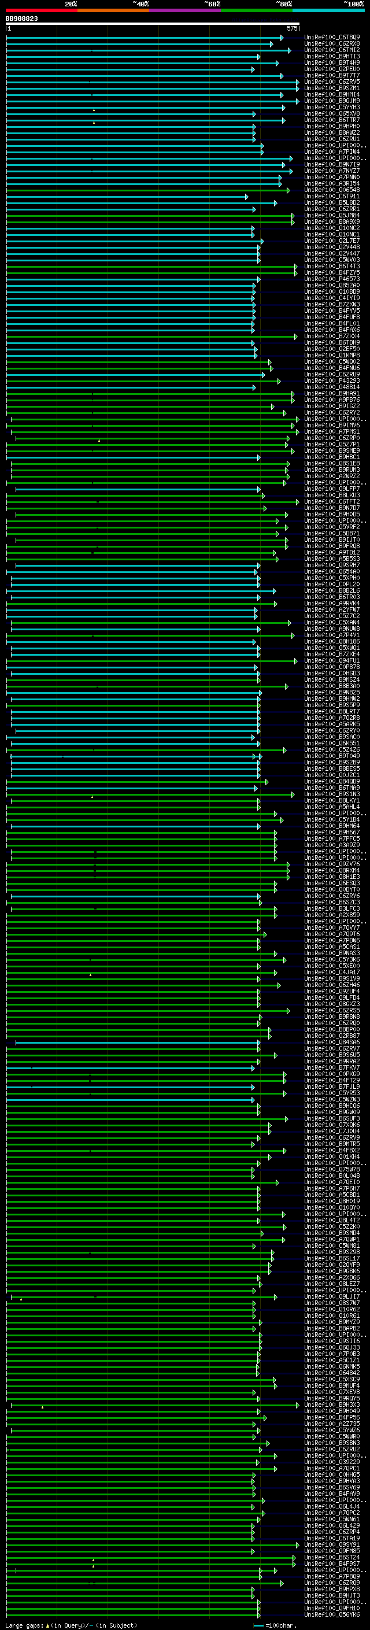Select label UniRef100_B6TTR7
Image resolution: width=370 pixels, height=1630 pixels.
tap(332, 120)
